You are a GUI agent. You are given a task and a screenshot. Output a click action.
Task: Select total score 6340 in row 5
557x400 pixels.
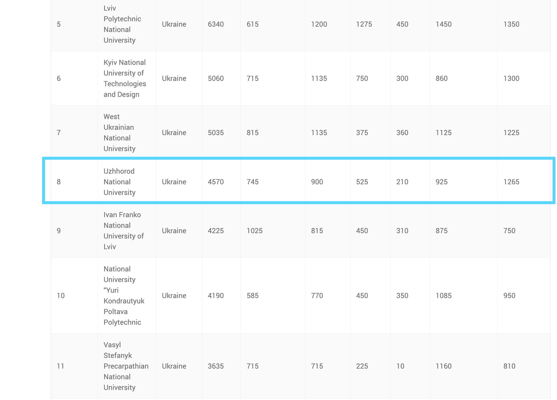tap(216, 24)
